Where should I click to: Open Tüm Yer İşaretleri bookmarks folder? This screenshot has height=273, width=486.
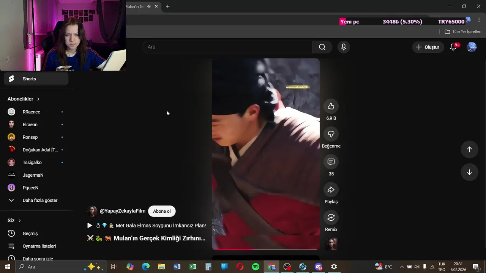[x=463, y=31]
